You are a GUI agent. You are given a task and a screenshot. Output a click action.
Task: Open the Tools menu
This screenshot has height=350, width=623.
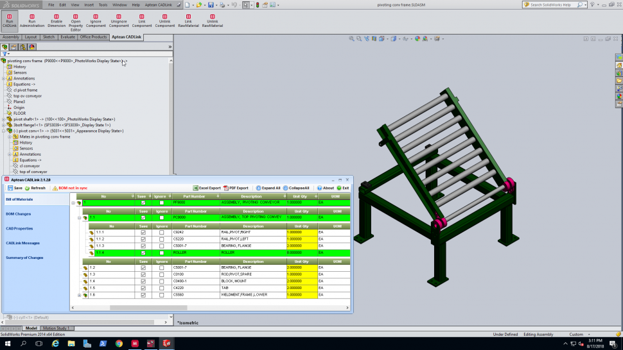pyautogui.click(x=103, y=4)
